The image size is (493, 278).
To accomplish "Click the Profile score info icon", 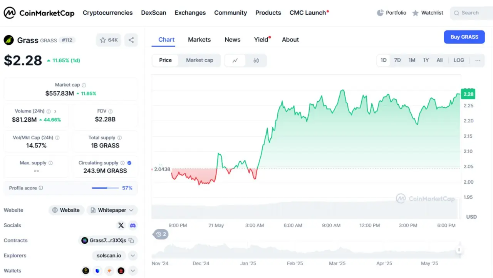I will click(x=41, y=188).
